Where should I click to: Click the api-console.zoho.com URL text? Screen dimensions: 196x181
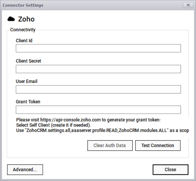coord(70,120)
